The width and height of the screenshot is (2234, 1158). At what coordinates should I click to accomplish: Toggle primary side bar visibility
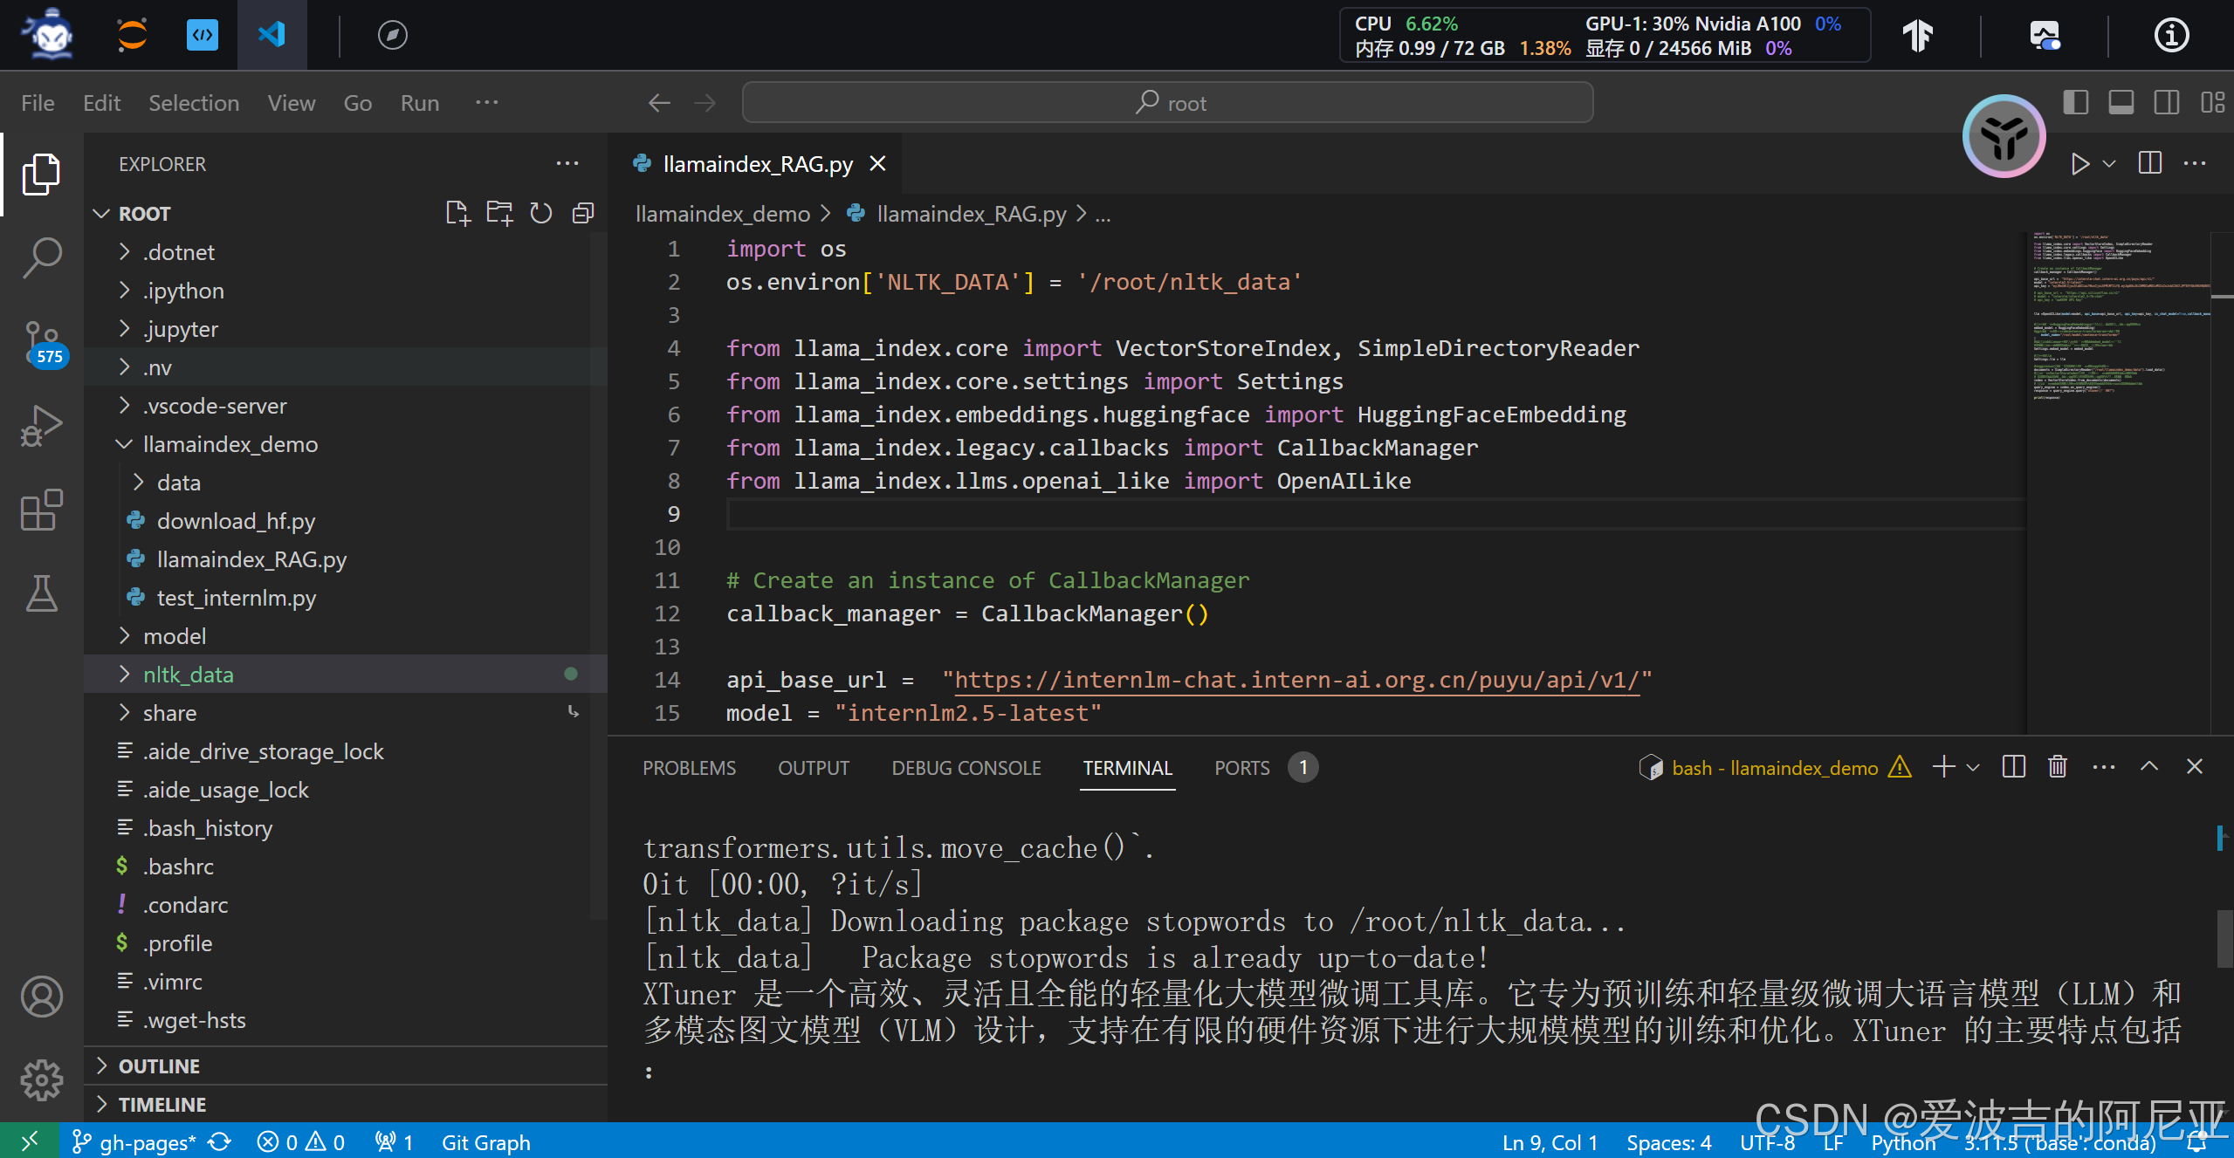pyautogui.click(x=2076, y=103)
